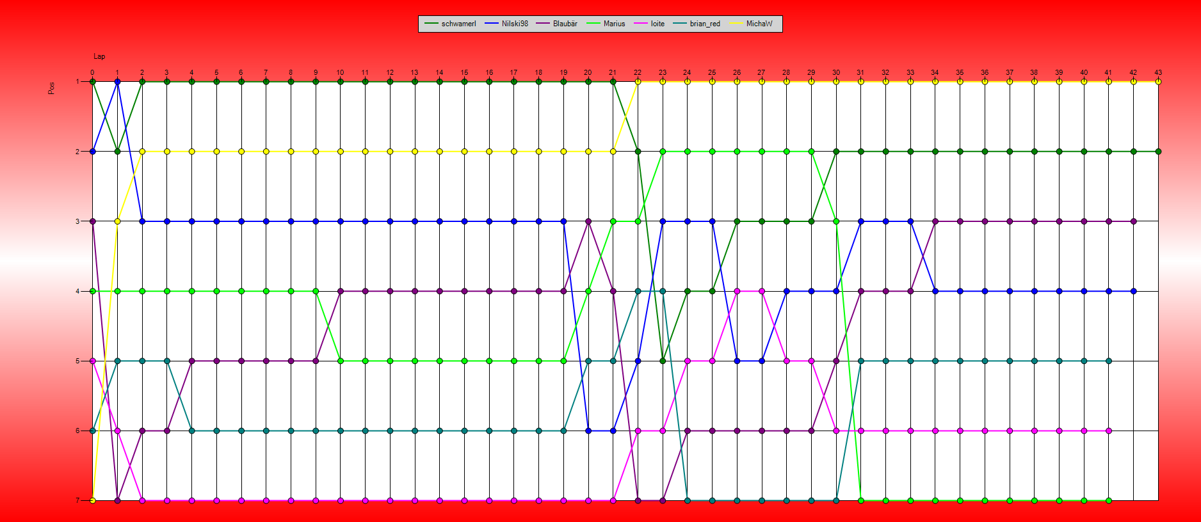The width and height of the screenshot is (1201, 522).
Task: Select Nilski98's blue marker at lap 42 position 4
Action: pyautogui.click(x=1133, y=291)
